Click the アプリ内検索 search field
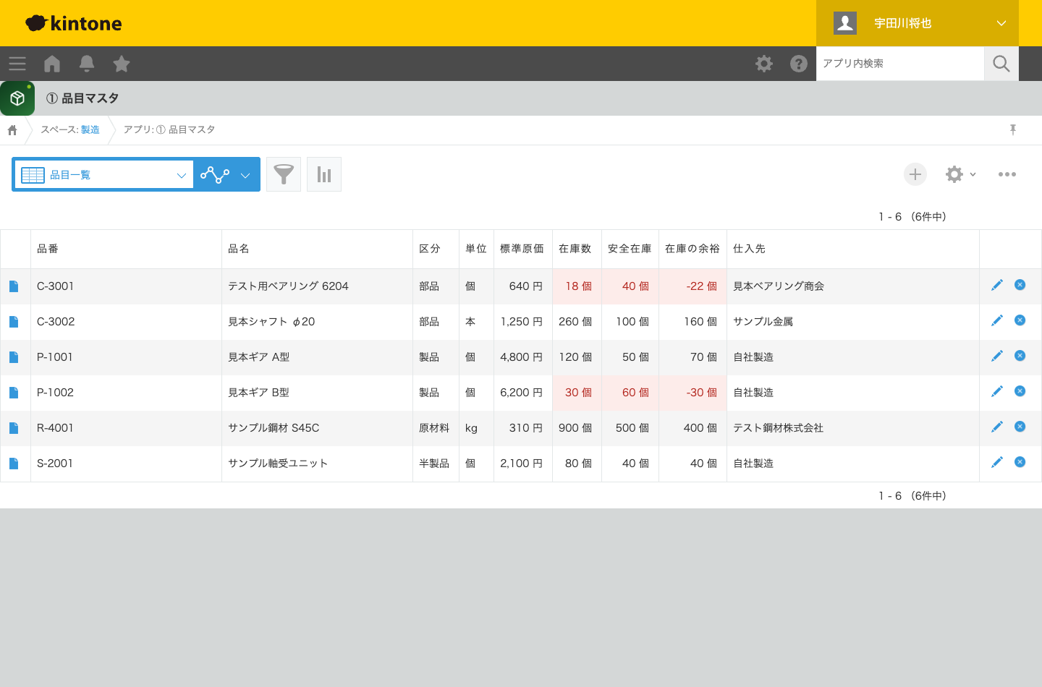Viewport: 1042px width, 687px height. 900,64
